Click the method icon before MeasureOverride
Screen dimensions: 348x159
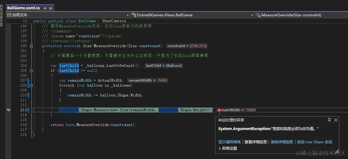(258, 15)
